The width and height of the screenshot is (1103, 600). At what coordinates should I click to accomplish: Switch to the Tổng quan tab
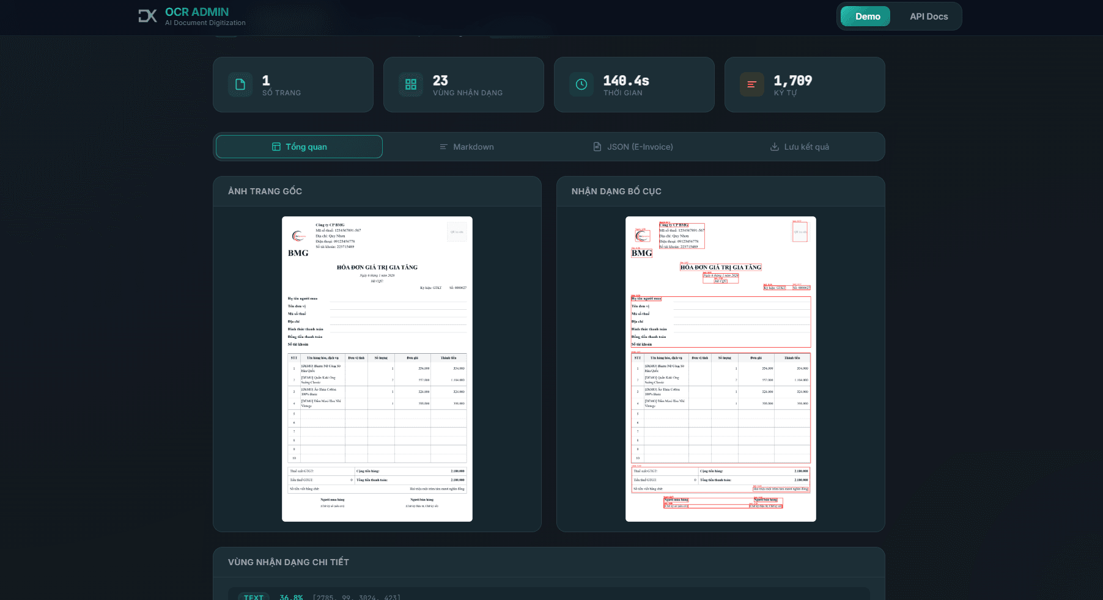tap(299, 147)
